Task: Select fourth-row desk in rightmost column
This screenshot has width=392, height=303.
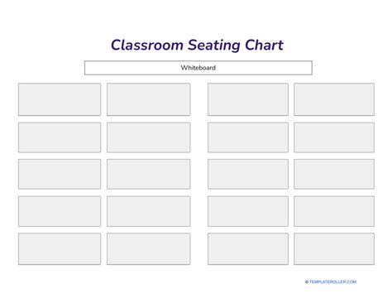Action: point(334,211)
